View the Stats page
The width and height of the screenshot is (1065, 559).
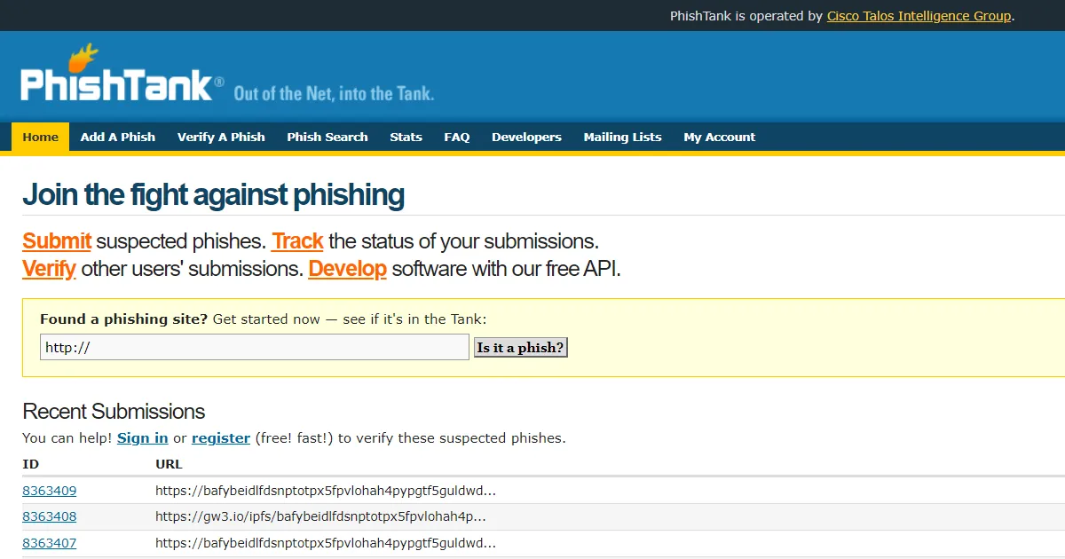(x=406, y=137)
